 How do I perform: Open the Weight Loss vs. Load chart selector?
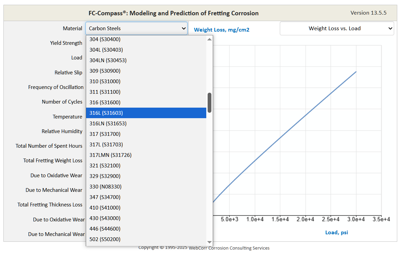point(337,29)
